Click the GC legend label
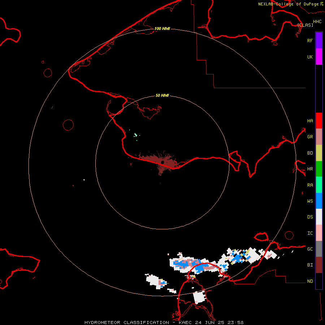The width and height of the screenshot is (325, 325). point(310,249)
